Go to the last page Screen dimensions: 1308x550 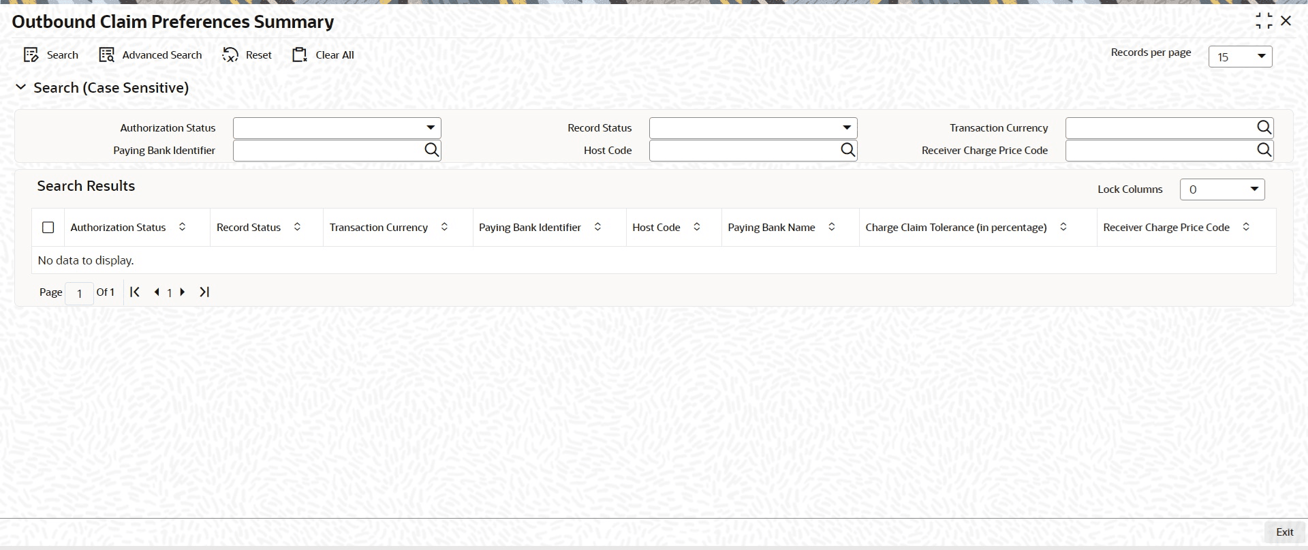coord(204,292)
